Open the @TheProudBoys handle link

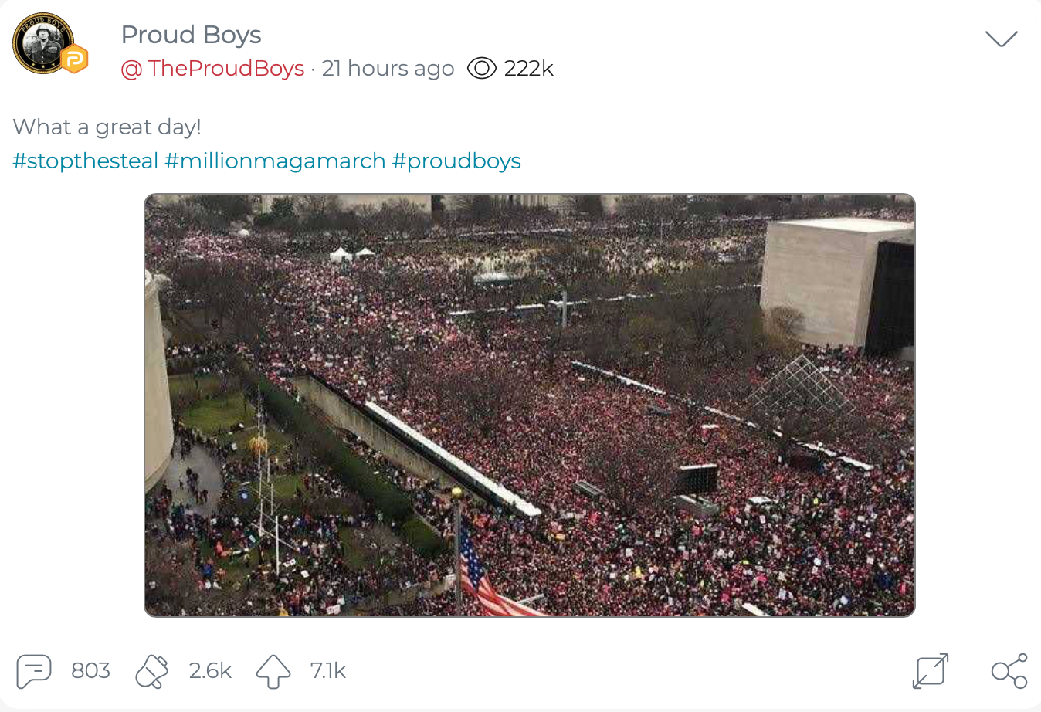[212, 68]
